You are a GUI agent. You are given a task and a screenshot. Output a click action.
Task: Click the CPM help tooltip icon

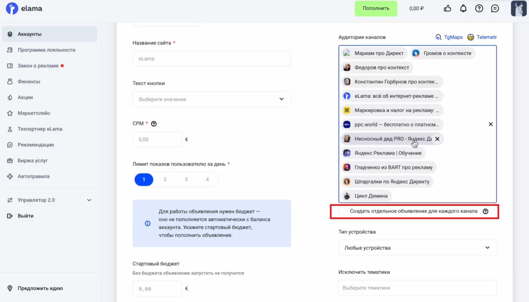pyautogui.click(x=154, y=124)
